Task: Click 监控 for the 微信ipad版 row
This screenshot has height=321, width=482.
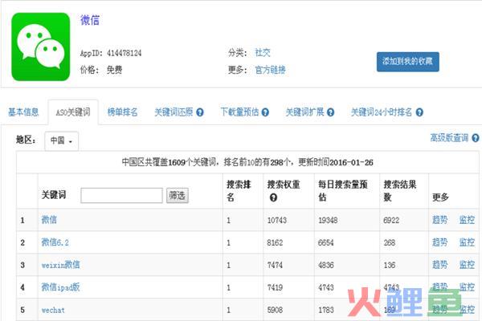Action: 467,287
